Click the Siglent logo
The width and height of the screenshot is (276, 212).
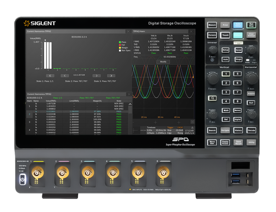tap(40, 24)
